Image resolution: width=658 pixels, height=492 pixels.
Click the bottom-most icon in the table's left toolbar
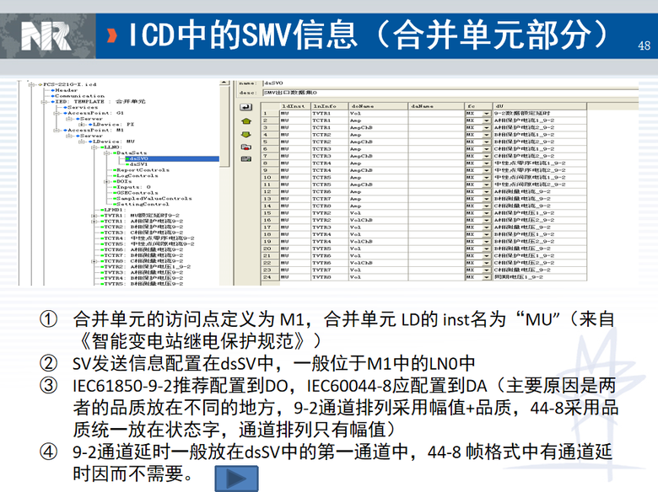(x=247, y=159)
